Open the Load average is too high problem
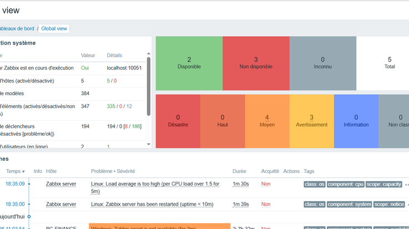 (155, 187)
